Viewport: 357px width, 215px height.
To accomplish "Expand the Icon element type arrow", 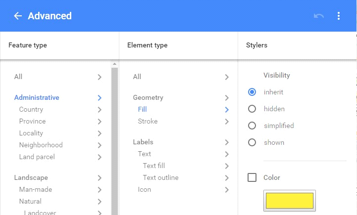I will click(227, 190).
